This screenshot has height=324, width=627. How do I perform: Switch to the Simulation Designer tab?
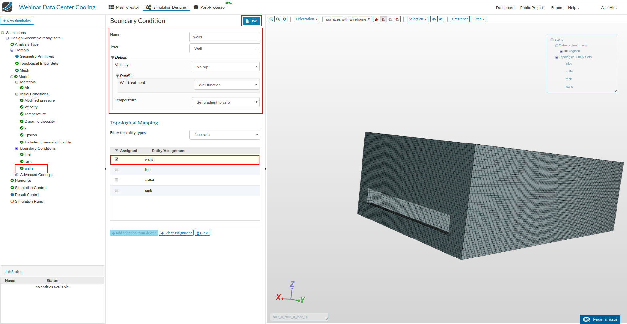(167, 7)
